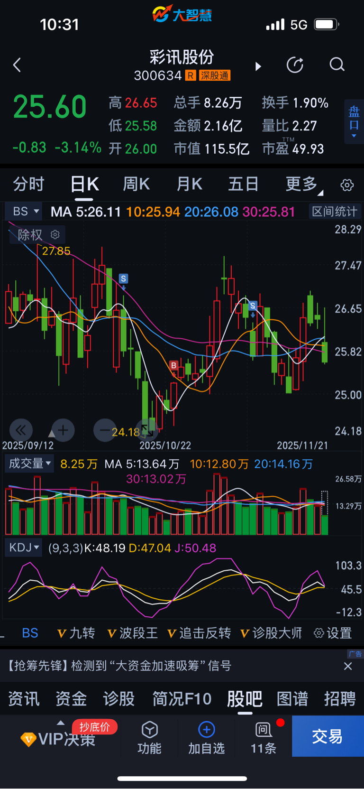Tap 交易 trade button
This screenshot has width=364, height=789.
pyautogui.click(x=328, y=736)
